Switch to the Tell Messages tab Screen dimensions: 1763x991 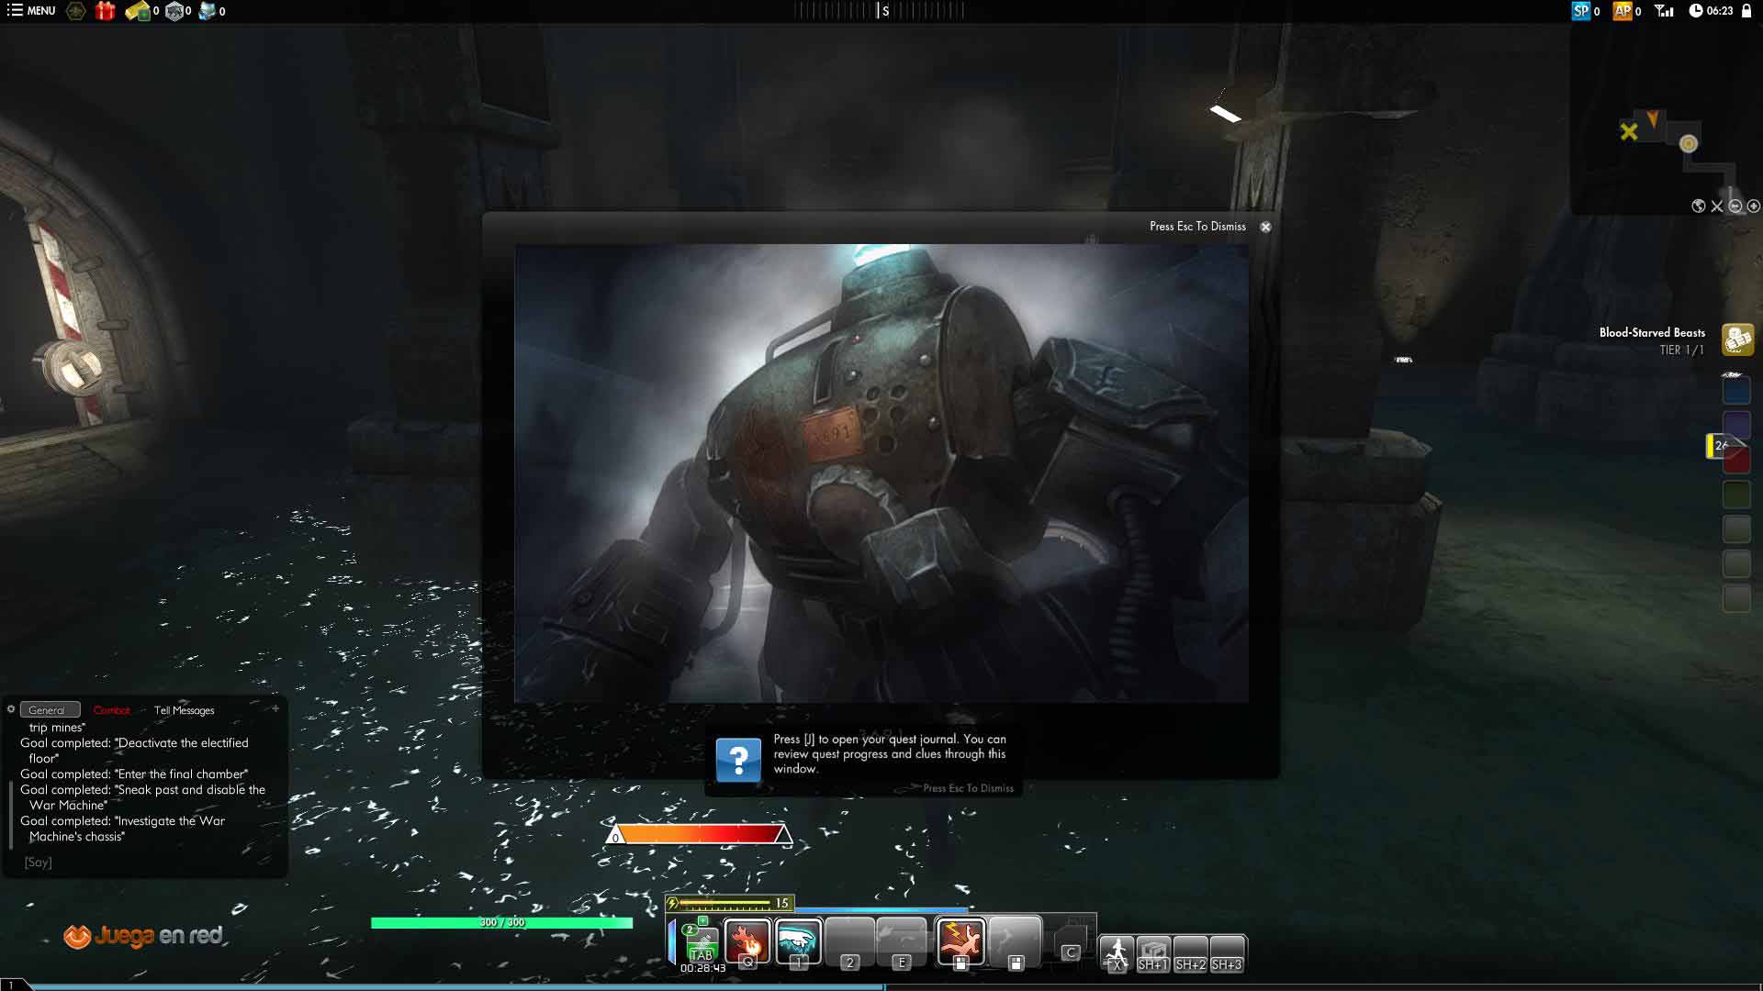coord(184,710)
